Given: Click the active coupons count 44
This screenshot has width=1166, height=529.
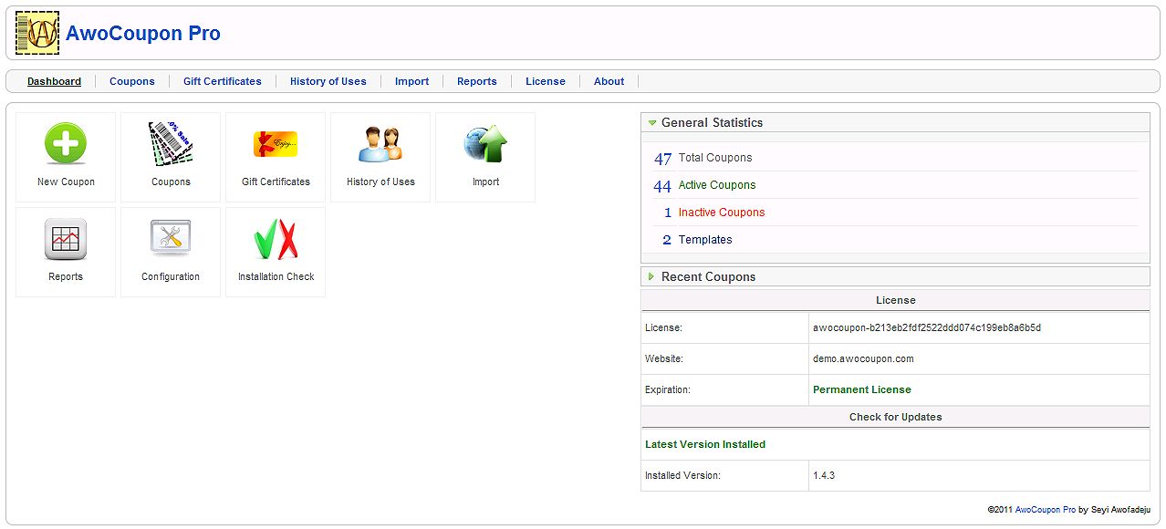Looking at the screenshot, I should (663, 186).
